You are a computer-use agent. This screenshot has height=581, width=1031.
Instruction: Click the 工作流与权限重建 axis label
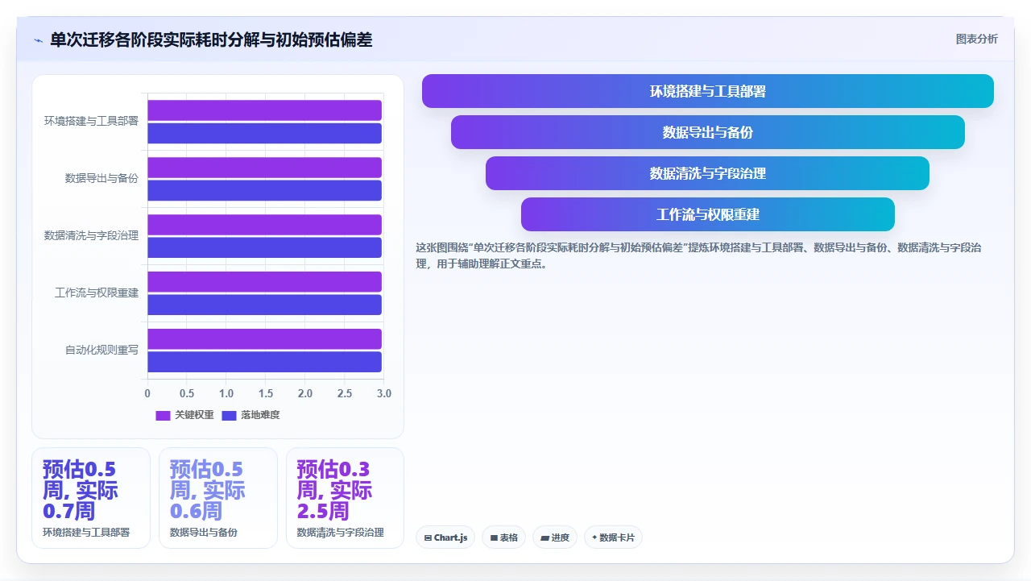coord(97,293)
